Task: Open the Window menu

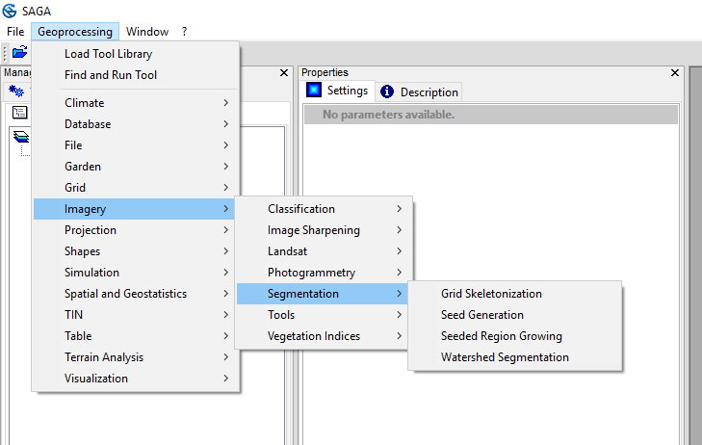Action: tap(146, 32)
